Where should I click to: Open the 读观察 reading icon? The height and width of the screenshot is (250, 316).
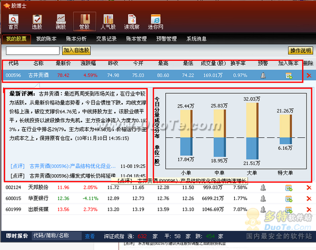click(x=132, y=22)
